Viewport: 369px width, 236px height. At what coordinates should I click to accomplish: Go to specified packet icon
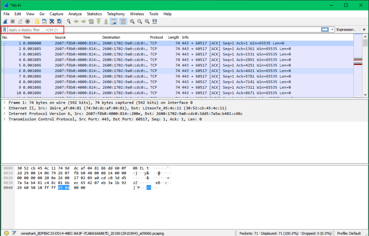click(x=91, y=21)
